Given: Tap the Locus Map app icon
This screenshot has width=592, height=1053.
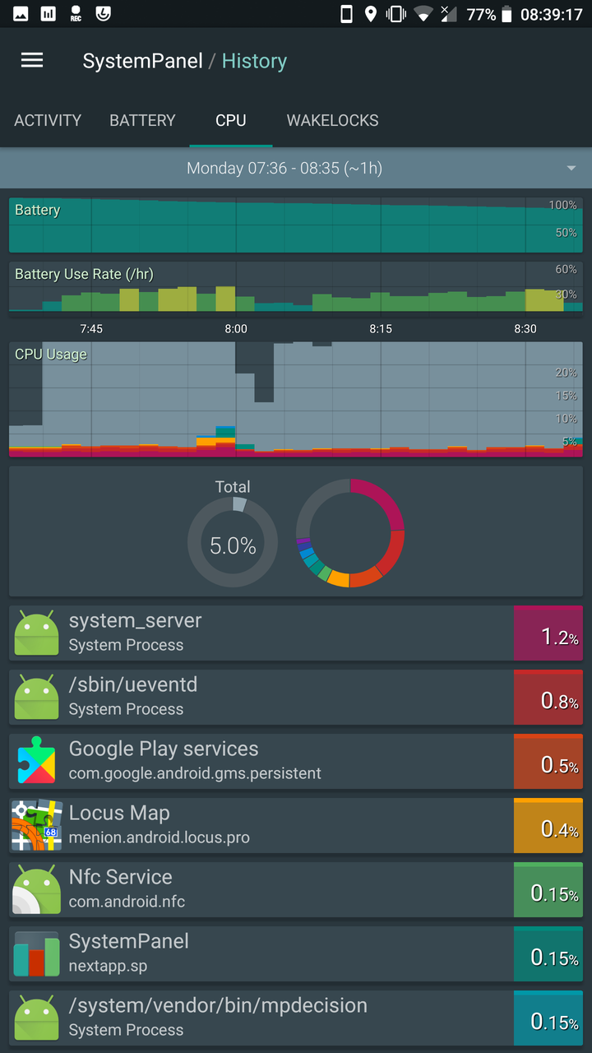Looking at the screenshot, I should tap(37, 825).
